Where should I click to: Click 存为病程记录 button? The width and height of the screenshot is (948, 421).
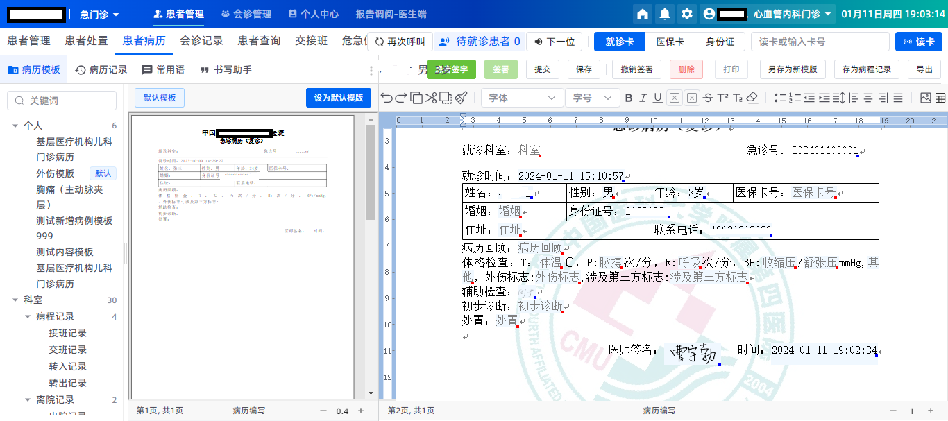866,69
